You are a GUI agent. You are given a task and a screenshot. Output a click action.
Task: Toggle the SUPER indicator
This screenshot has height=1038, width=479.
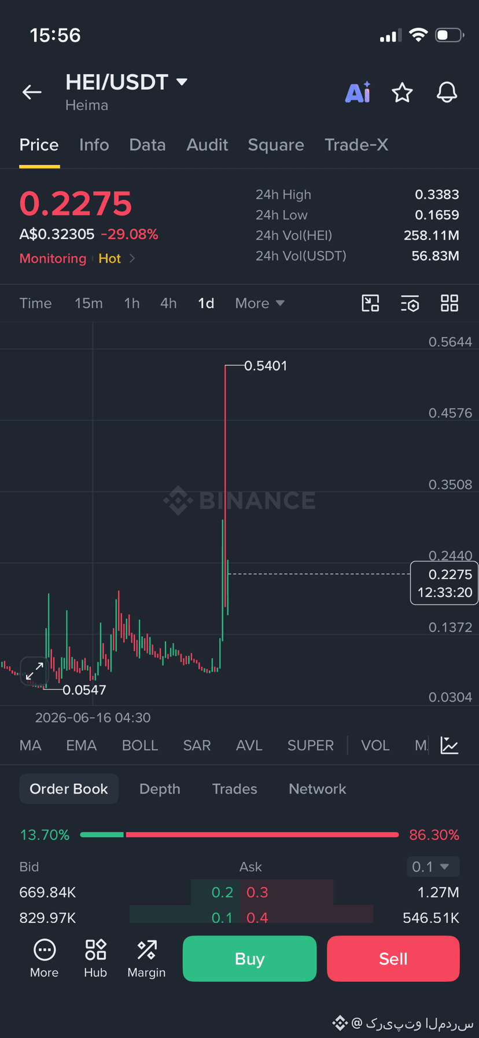pyautogui.click(x=311, y=746)
